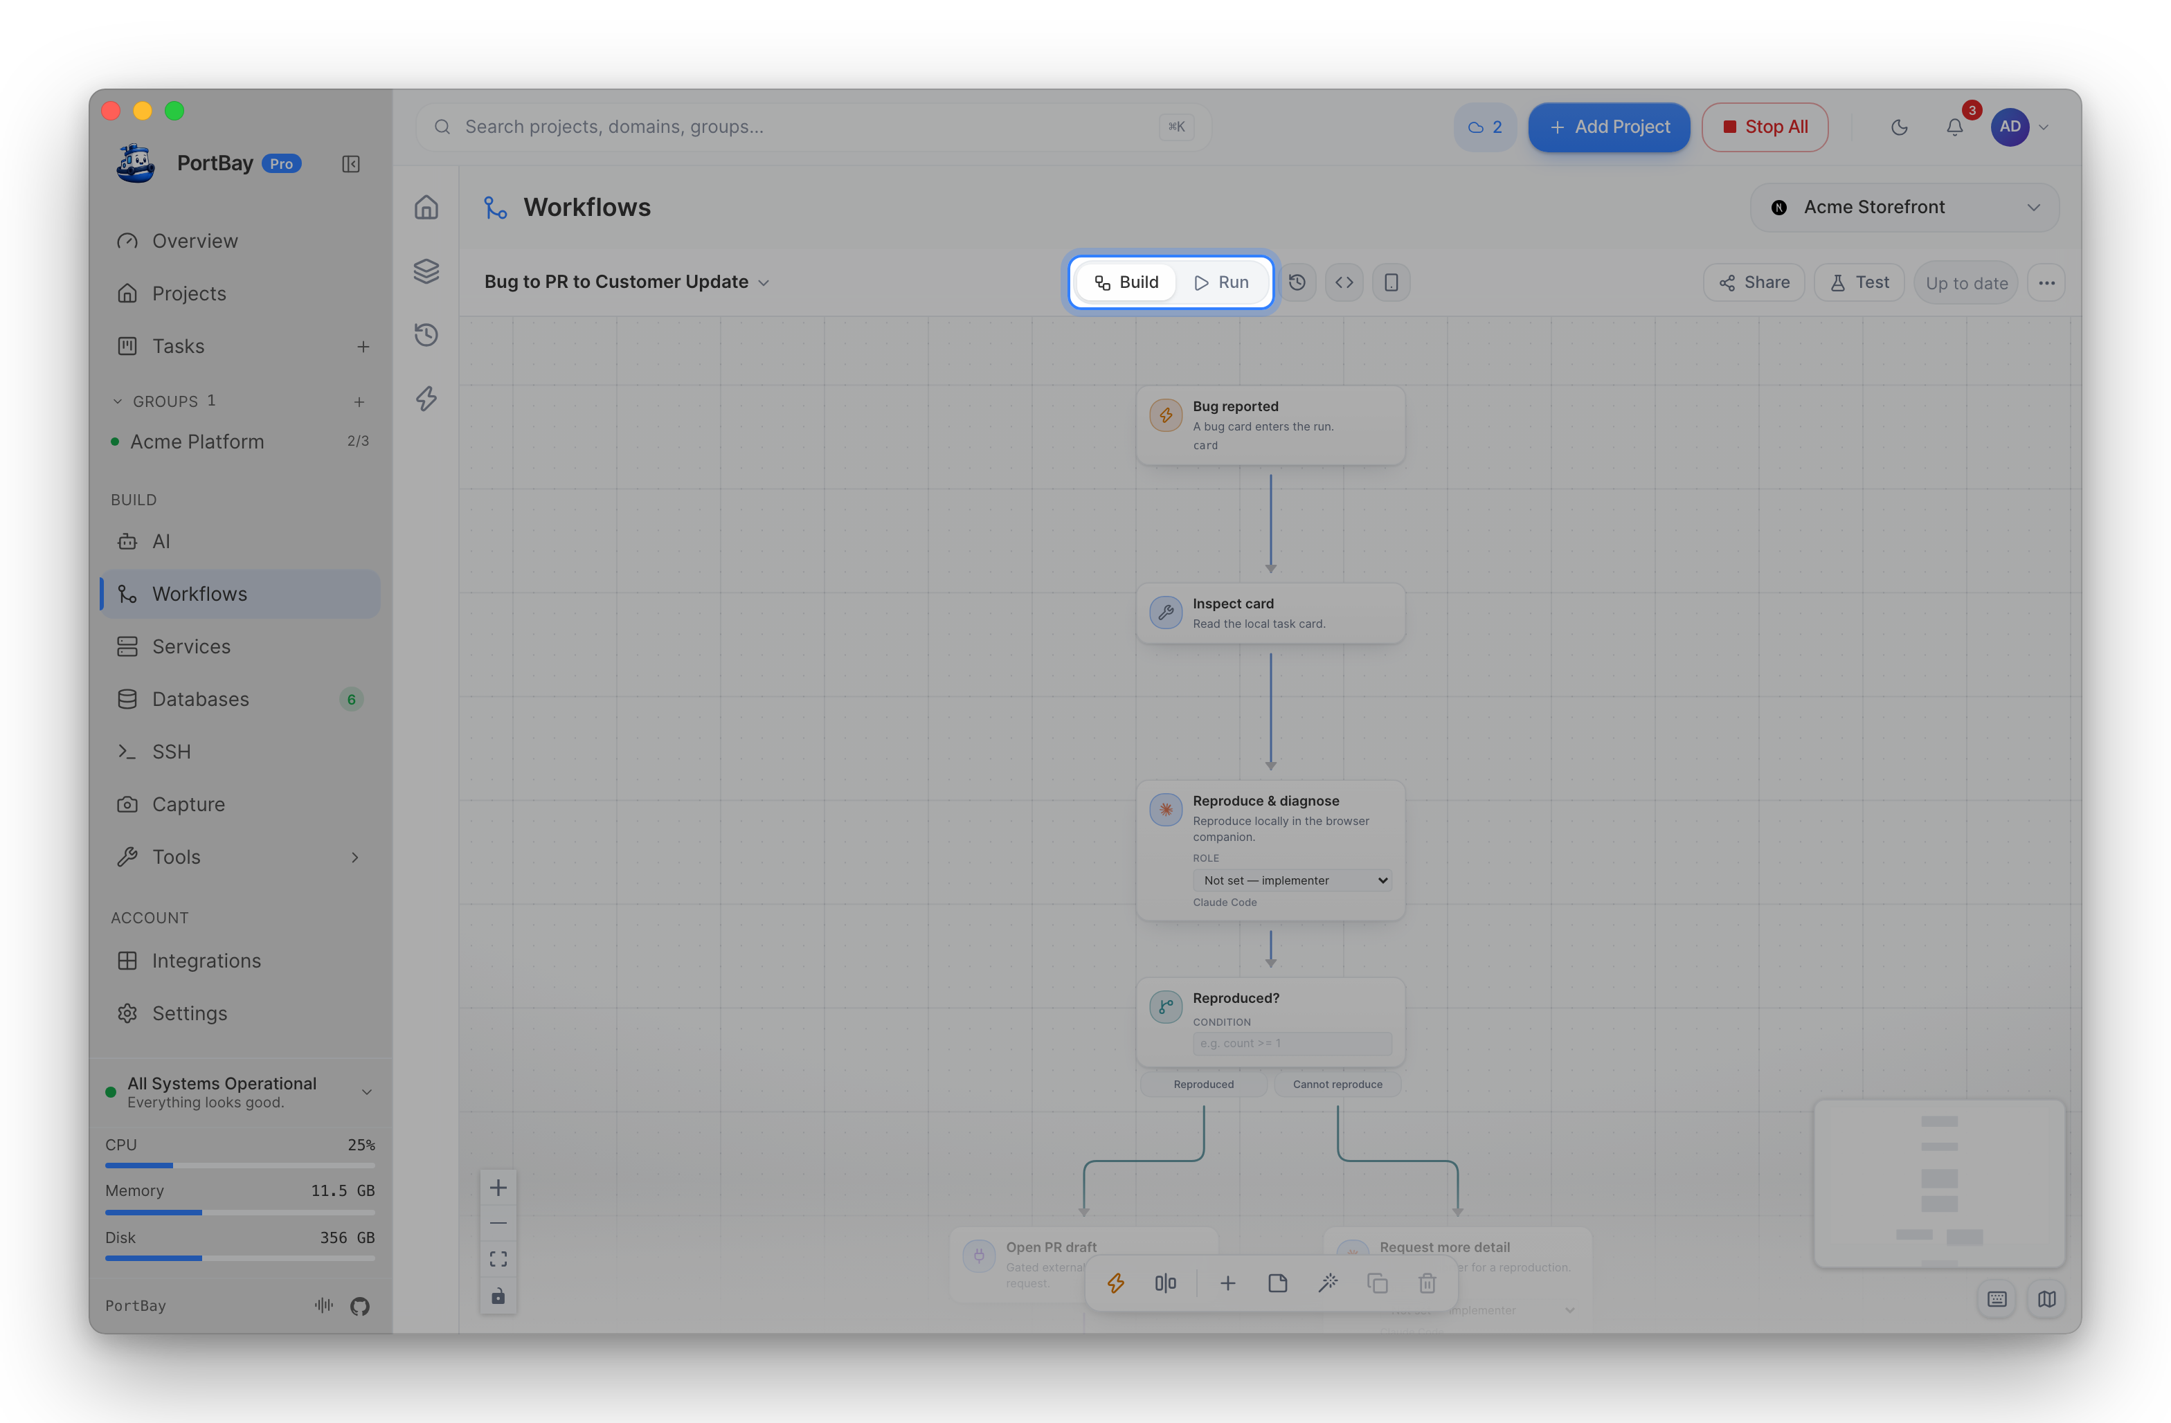Image resolution: width=2171 pixels, height=1423 pixels.
Task: Expand the Acme Storefront project dropdown
Action: [1904, 207]
